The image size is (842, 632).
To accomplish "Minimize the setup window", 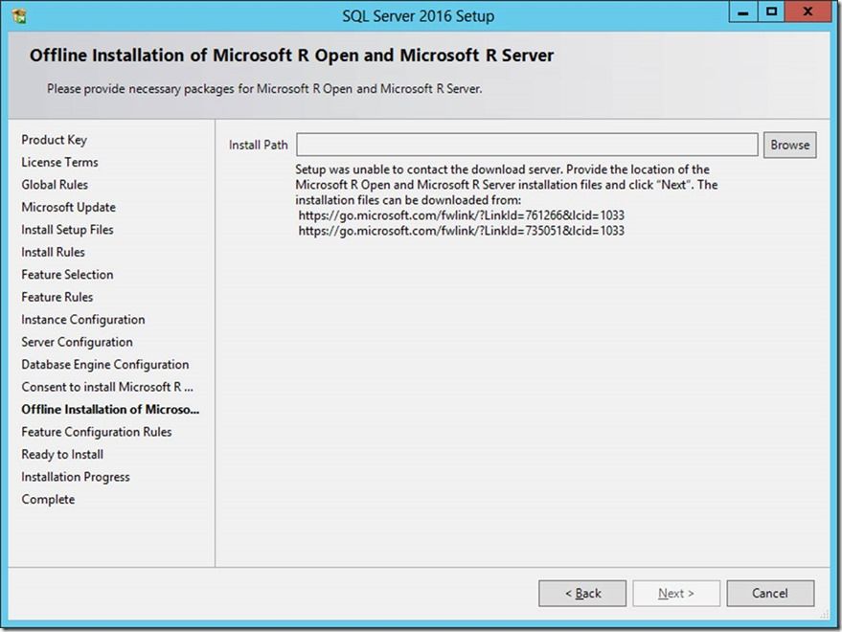I will [x=743, y=11].
